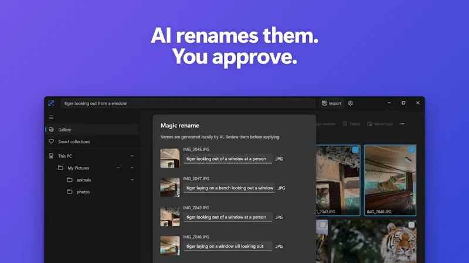Click the Import button

click(331, 103)
